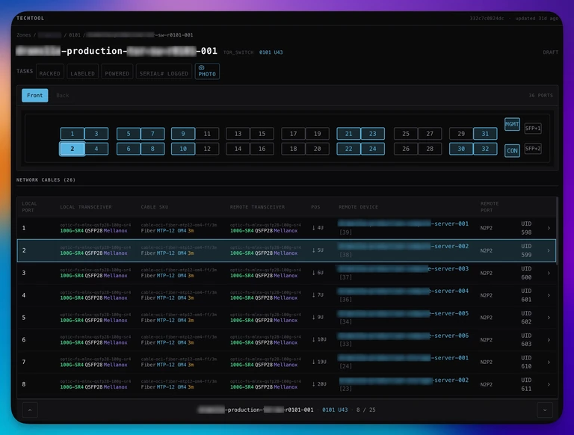Expand cable row UID 611 chevron
This screenshot has height=435, width=574.
point(549,384)
